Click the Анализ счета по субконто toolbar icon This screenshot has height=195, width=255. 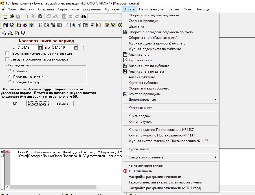pos(79,25)
